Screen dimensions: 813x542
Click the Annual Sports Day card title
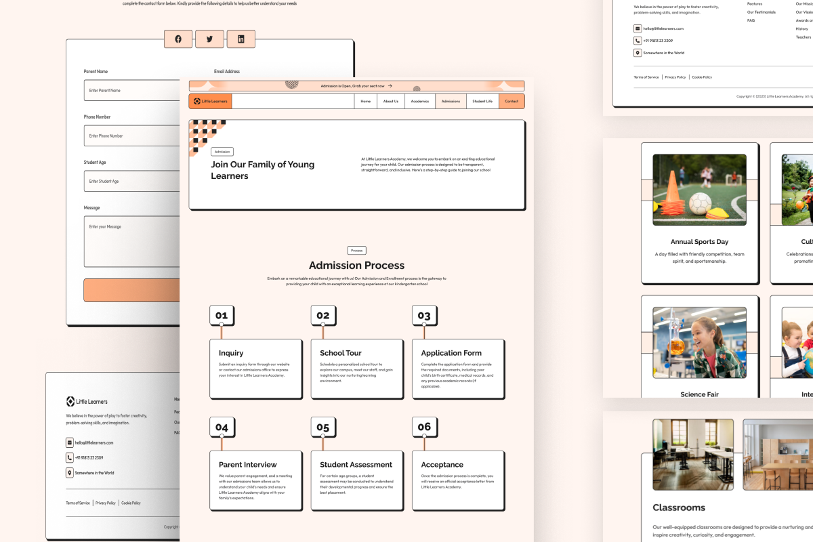point(700,242)
